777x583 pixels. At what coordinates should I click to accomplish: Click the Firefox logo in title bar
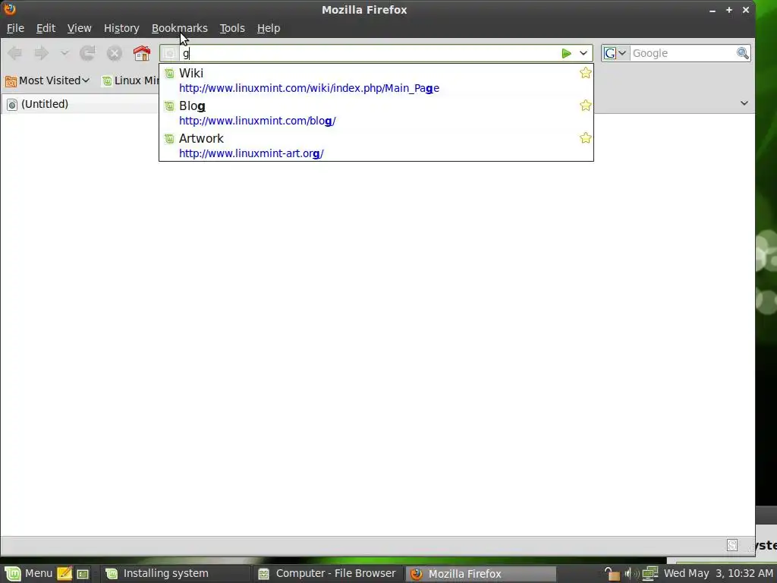click(9, 9)
